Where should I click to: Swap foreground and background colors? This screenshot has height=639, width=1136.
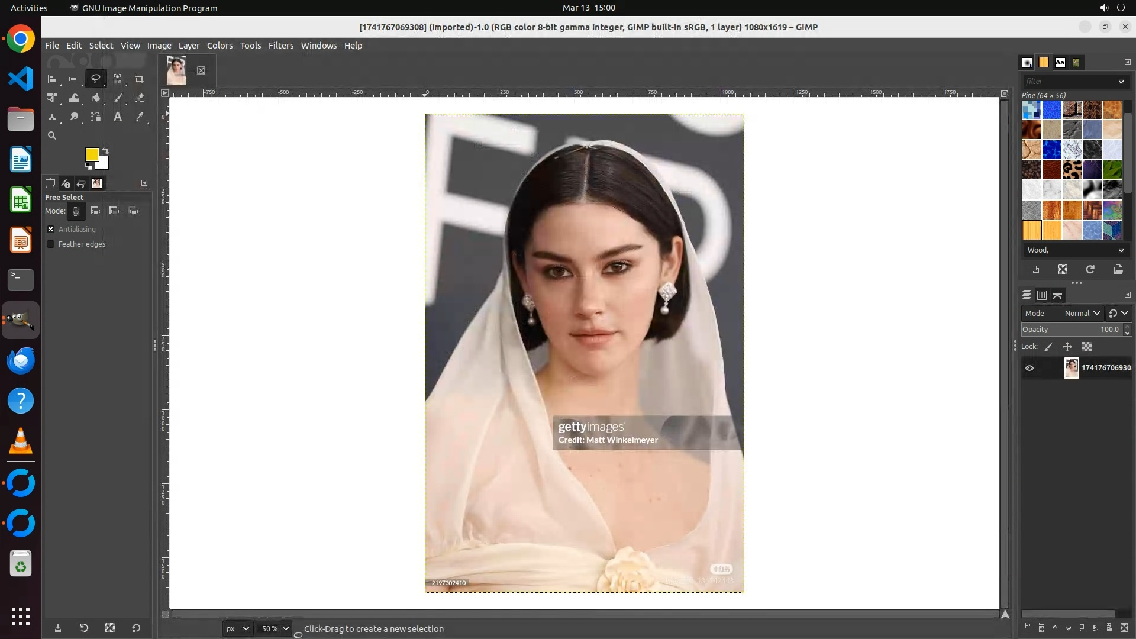click(x=105, y=150)
